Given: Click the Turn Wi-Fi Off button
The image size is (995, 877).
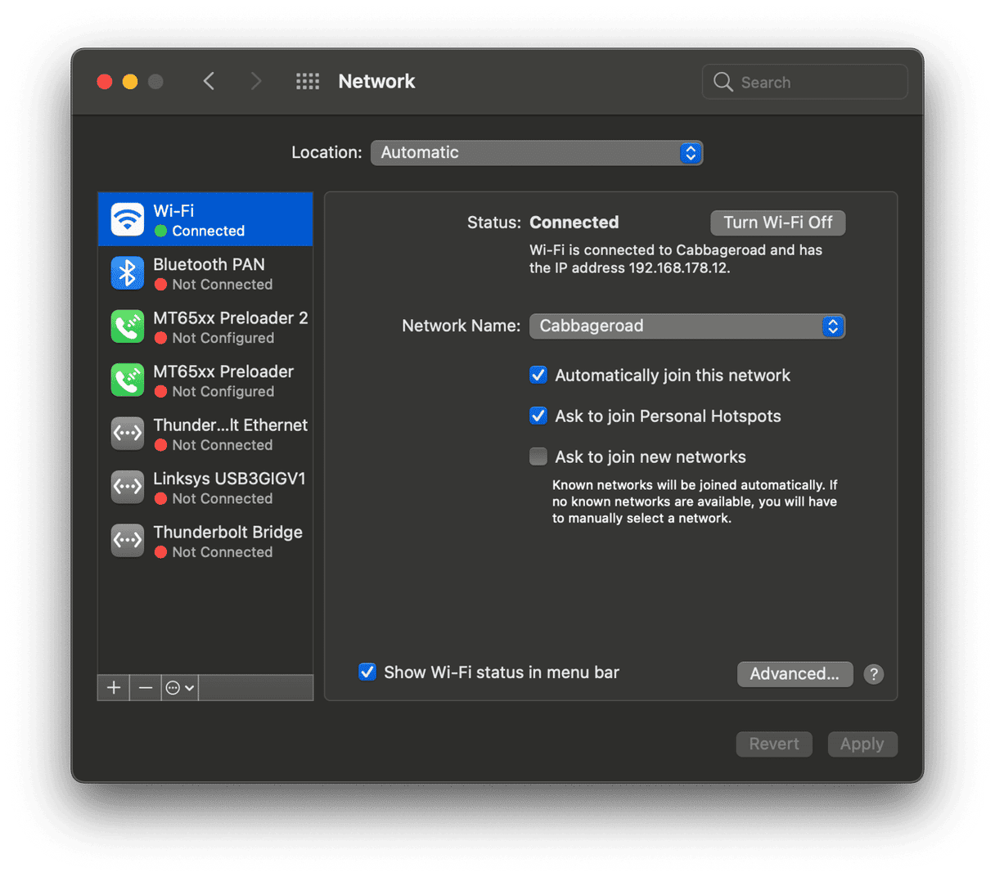Looking at the screenshot, I should click(x=777, y=223).
